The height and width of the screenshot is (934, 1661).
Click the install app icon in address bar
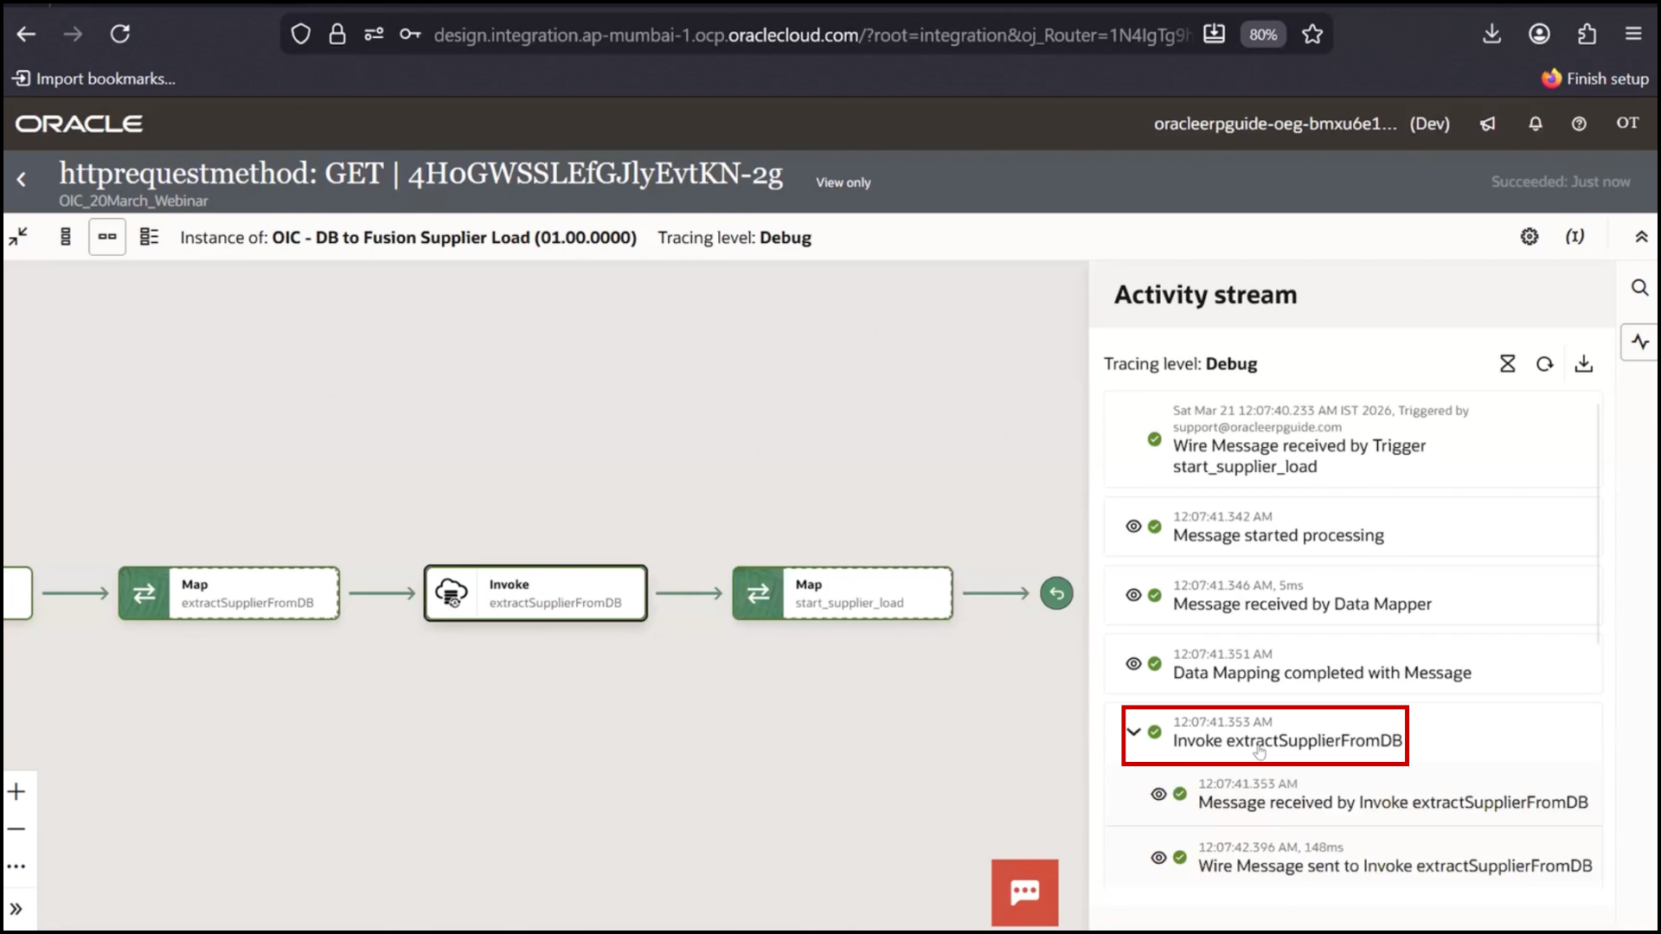(x=1214, y=34)
